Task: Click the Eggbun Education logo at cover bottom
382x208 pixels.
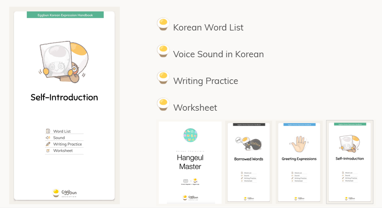Action: [x=65, y=193]
